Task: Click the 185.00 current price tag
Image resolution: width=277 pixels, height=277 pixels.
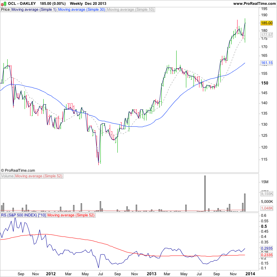Action: 267,23
